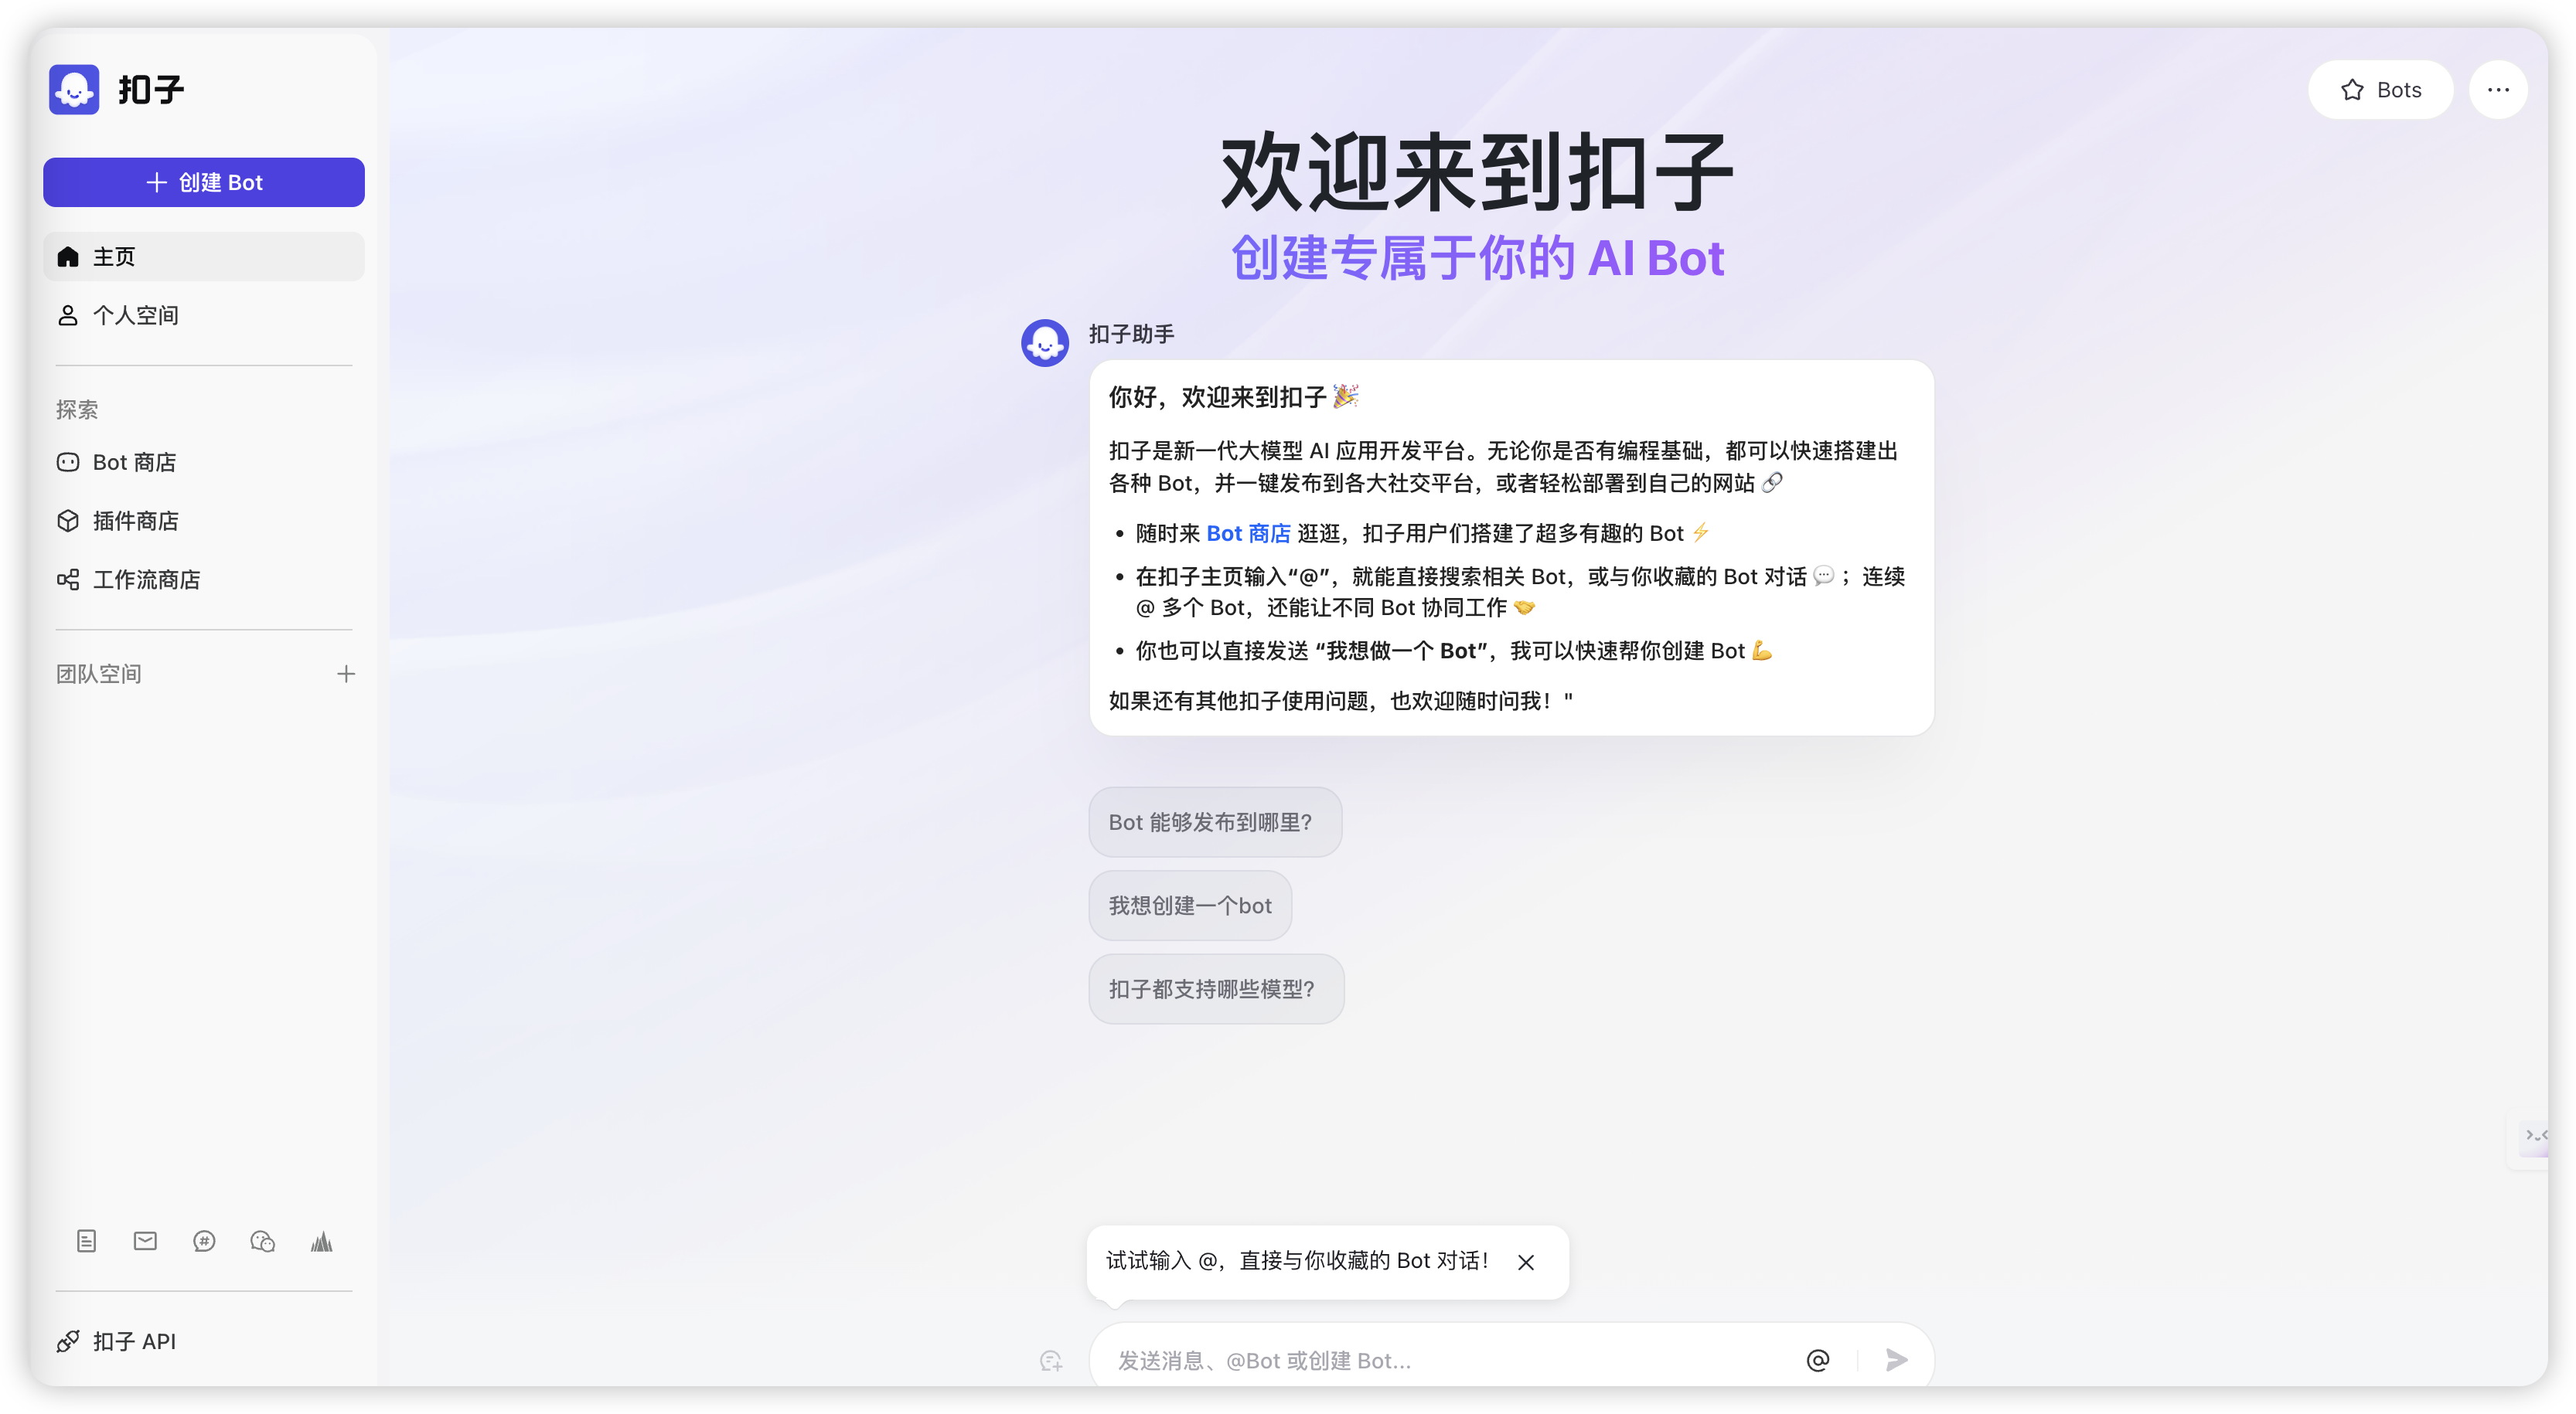Select suggestion 我想创建一个bot
2576x1414 pixels.
[x=1189, y=906]
